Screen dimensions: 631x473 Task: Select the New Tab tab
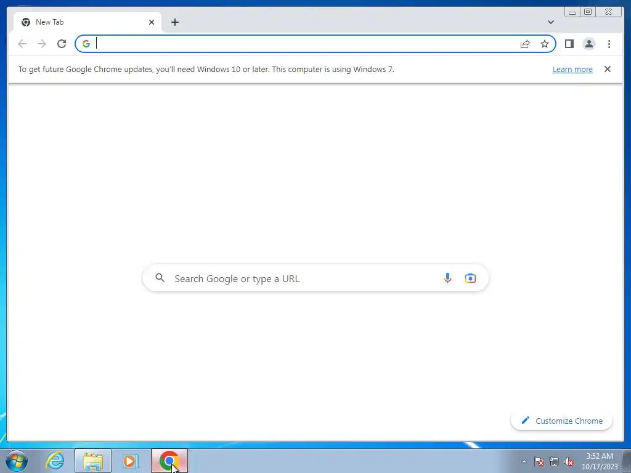[88, 22]
